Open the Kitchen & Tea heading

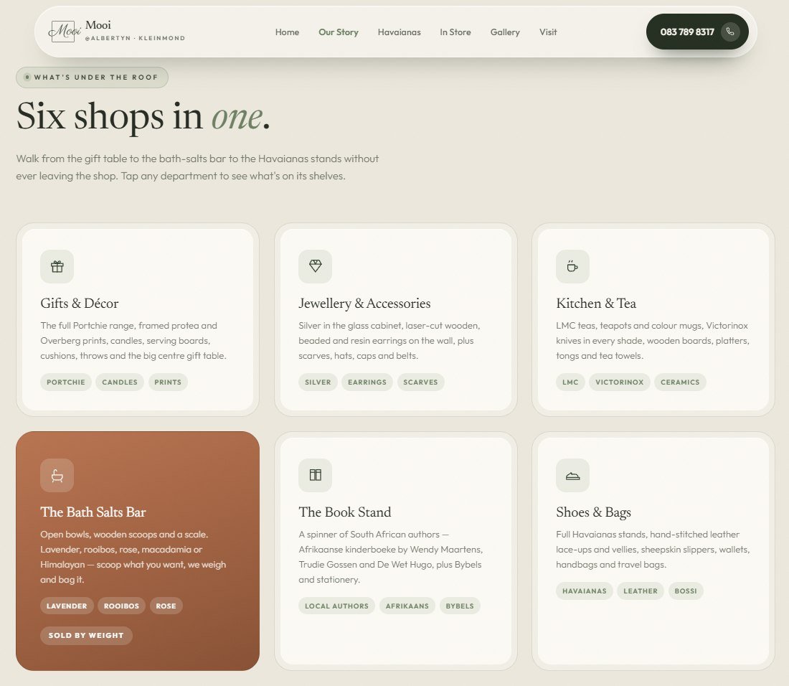596,303
